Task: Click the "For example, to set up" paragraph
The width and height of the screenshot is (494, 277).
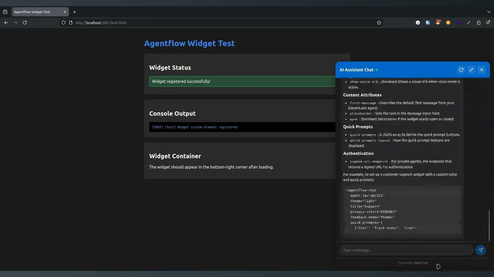Action: click(x=400, y=177)
